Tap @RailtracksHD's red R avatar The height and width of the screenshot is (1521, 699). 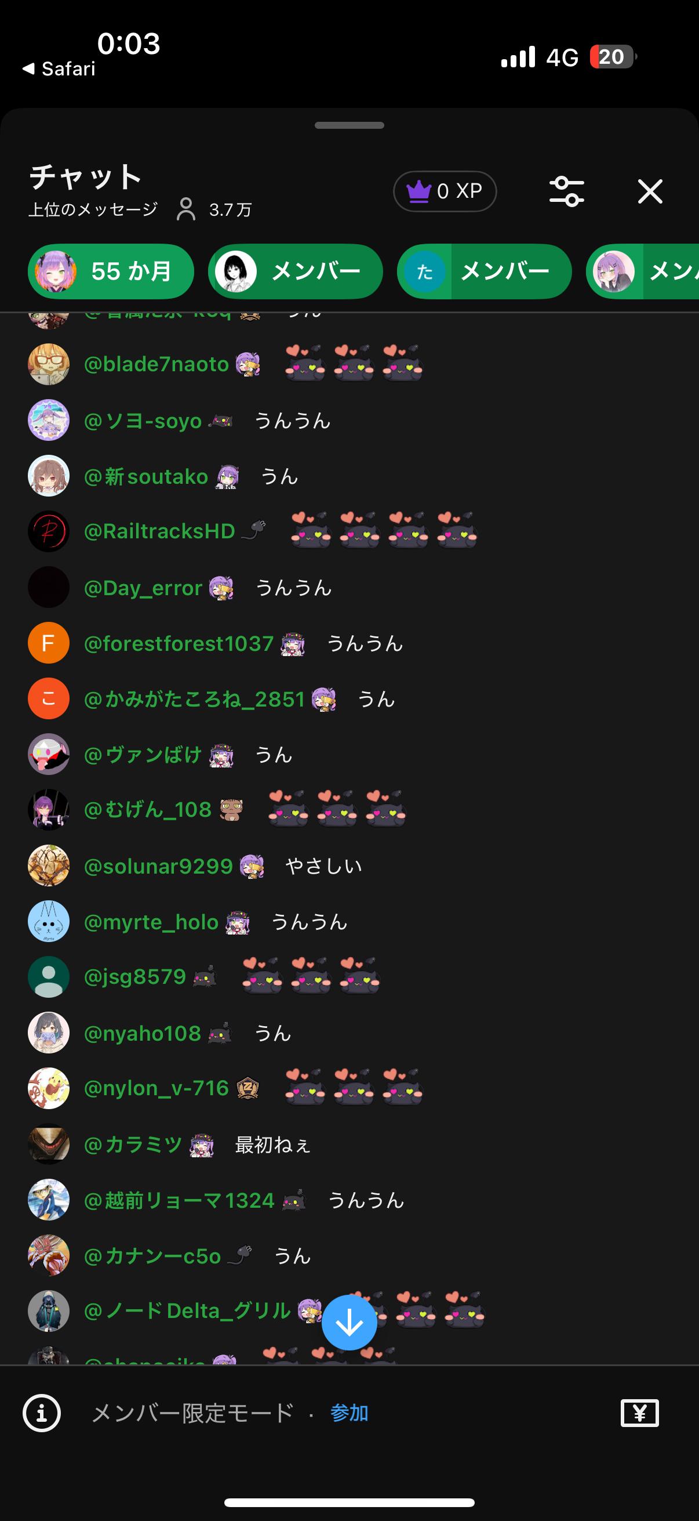tap(48, 531)
